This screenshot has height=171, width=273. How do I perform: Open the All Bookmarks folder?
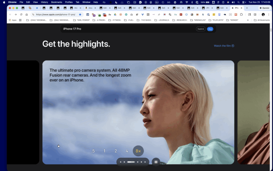pos(262,20)
